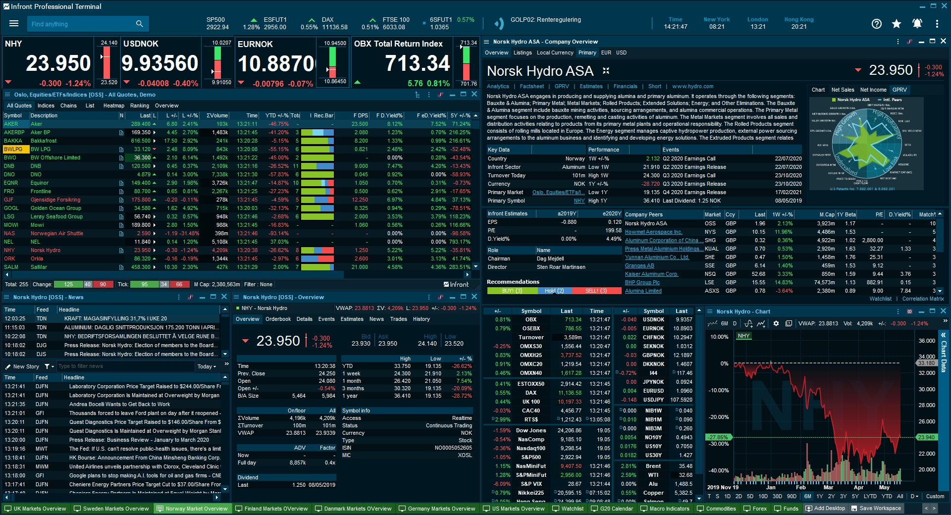This screenshot has height=515, width=951.
Task: Open Company Overview window hamburger menu
Action: [486, 42]
